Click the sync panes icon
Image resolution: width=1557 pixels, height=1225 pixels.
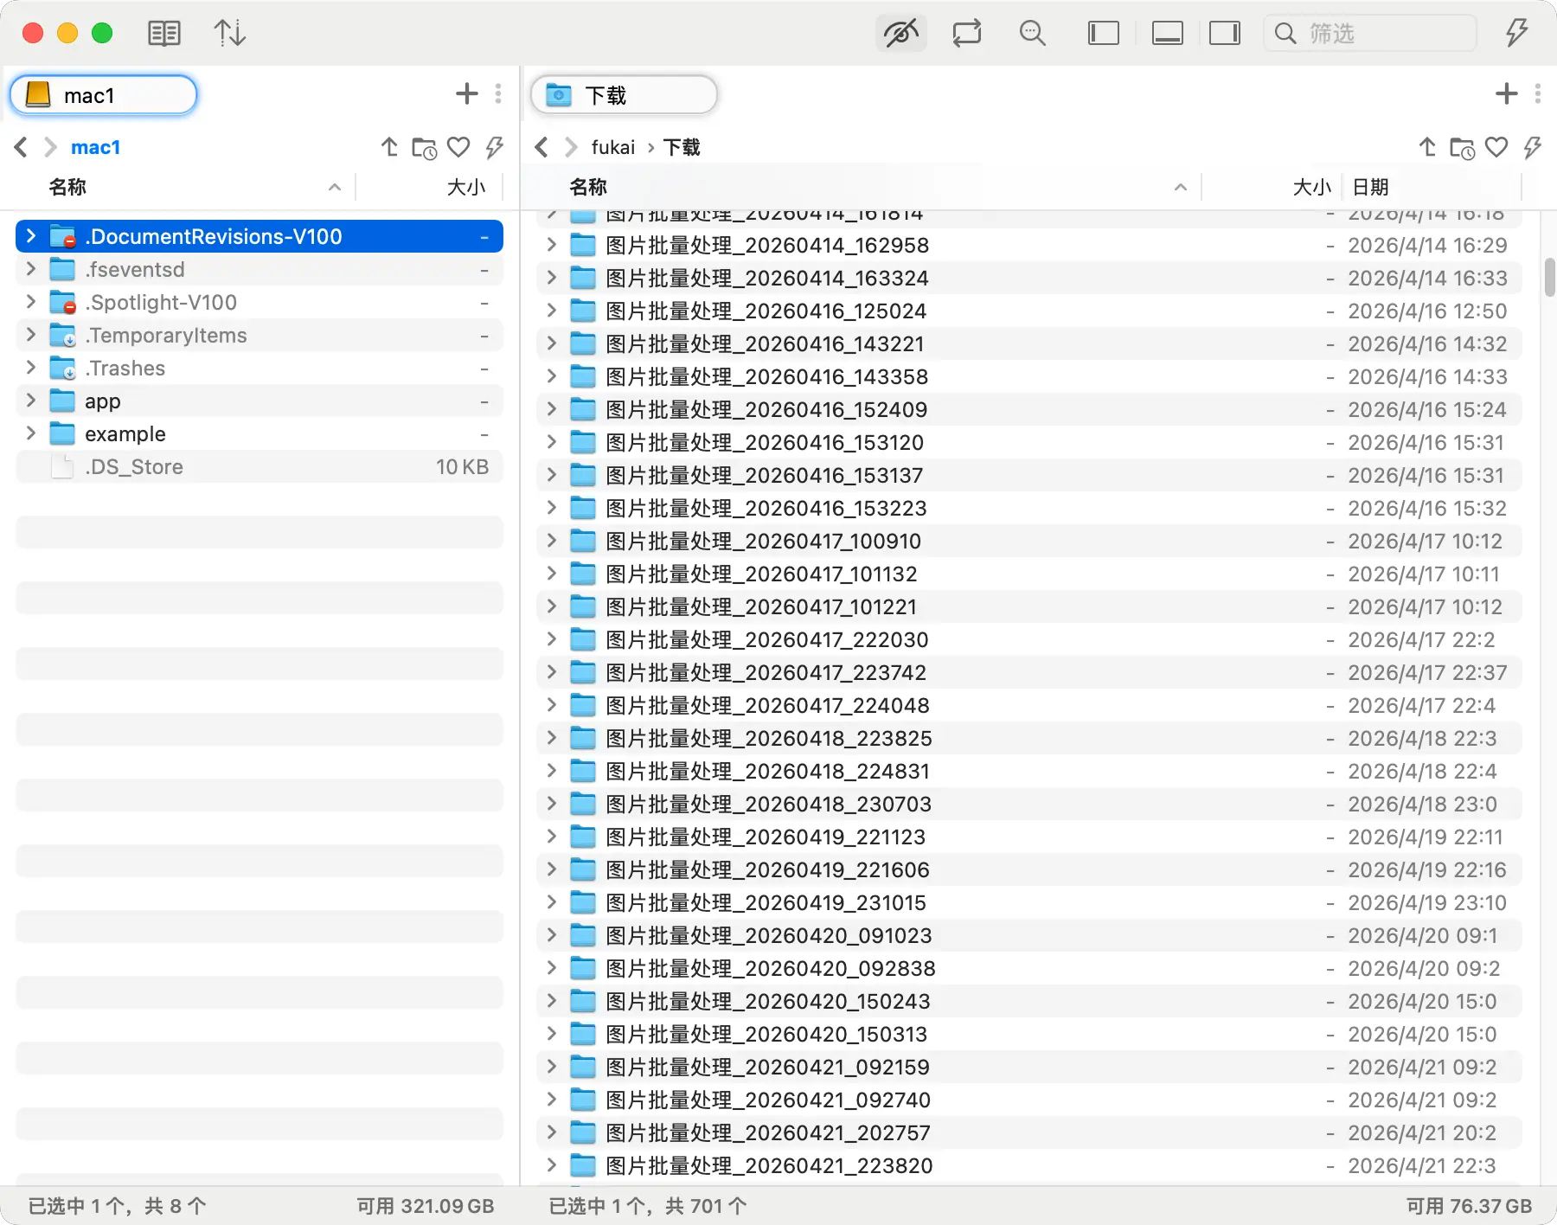(966, 34)
